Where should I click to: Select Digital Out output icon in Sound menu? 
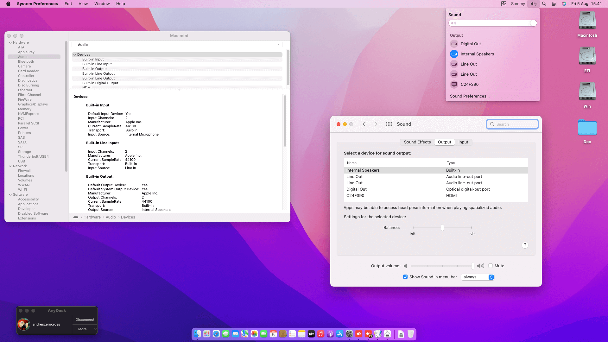[x=454, y=44]
